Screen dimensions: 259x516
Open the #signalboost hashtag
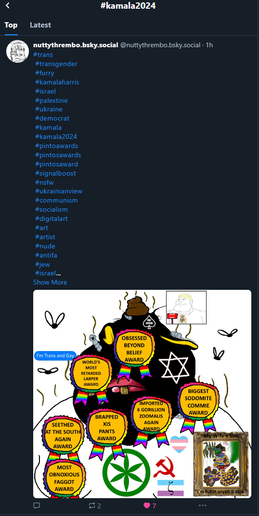tap(55, 173)
